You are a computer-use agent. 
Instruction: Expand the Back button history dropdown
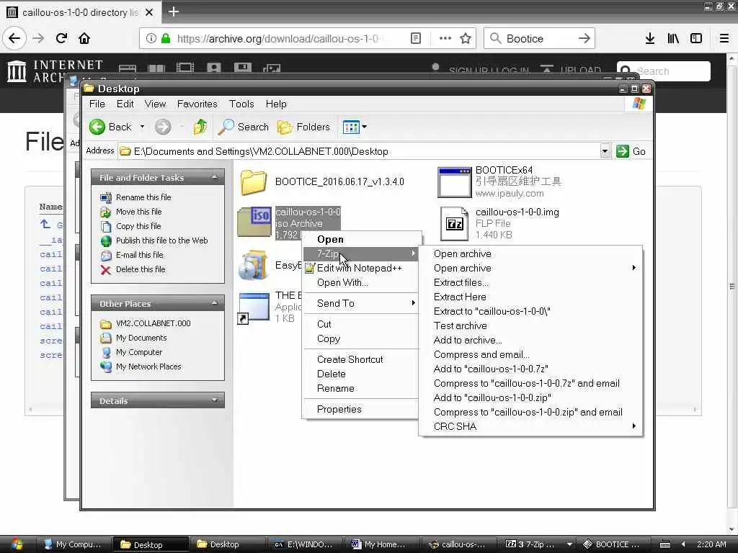142,127
